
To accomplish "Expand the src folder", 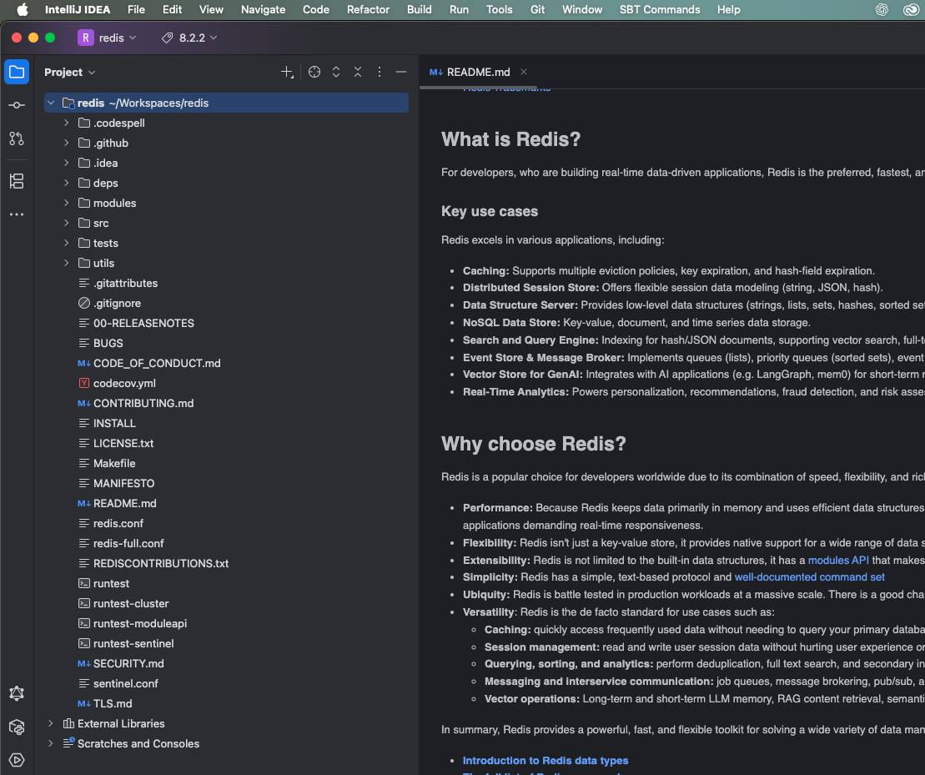I will tap(67, 223).
